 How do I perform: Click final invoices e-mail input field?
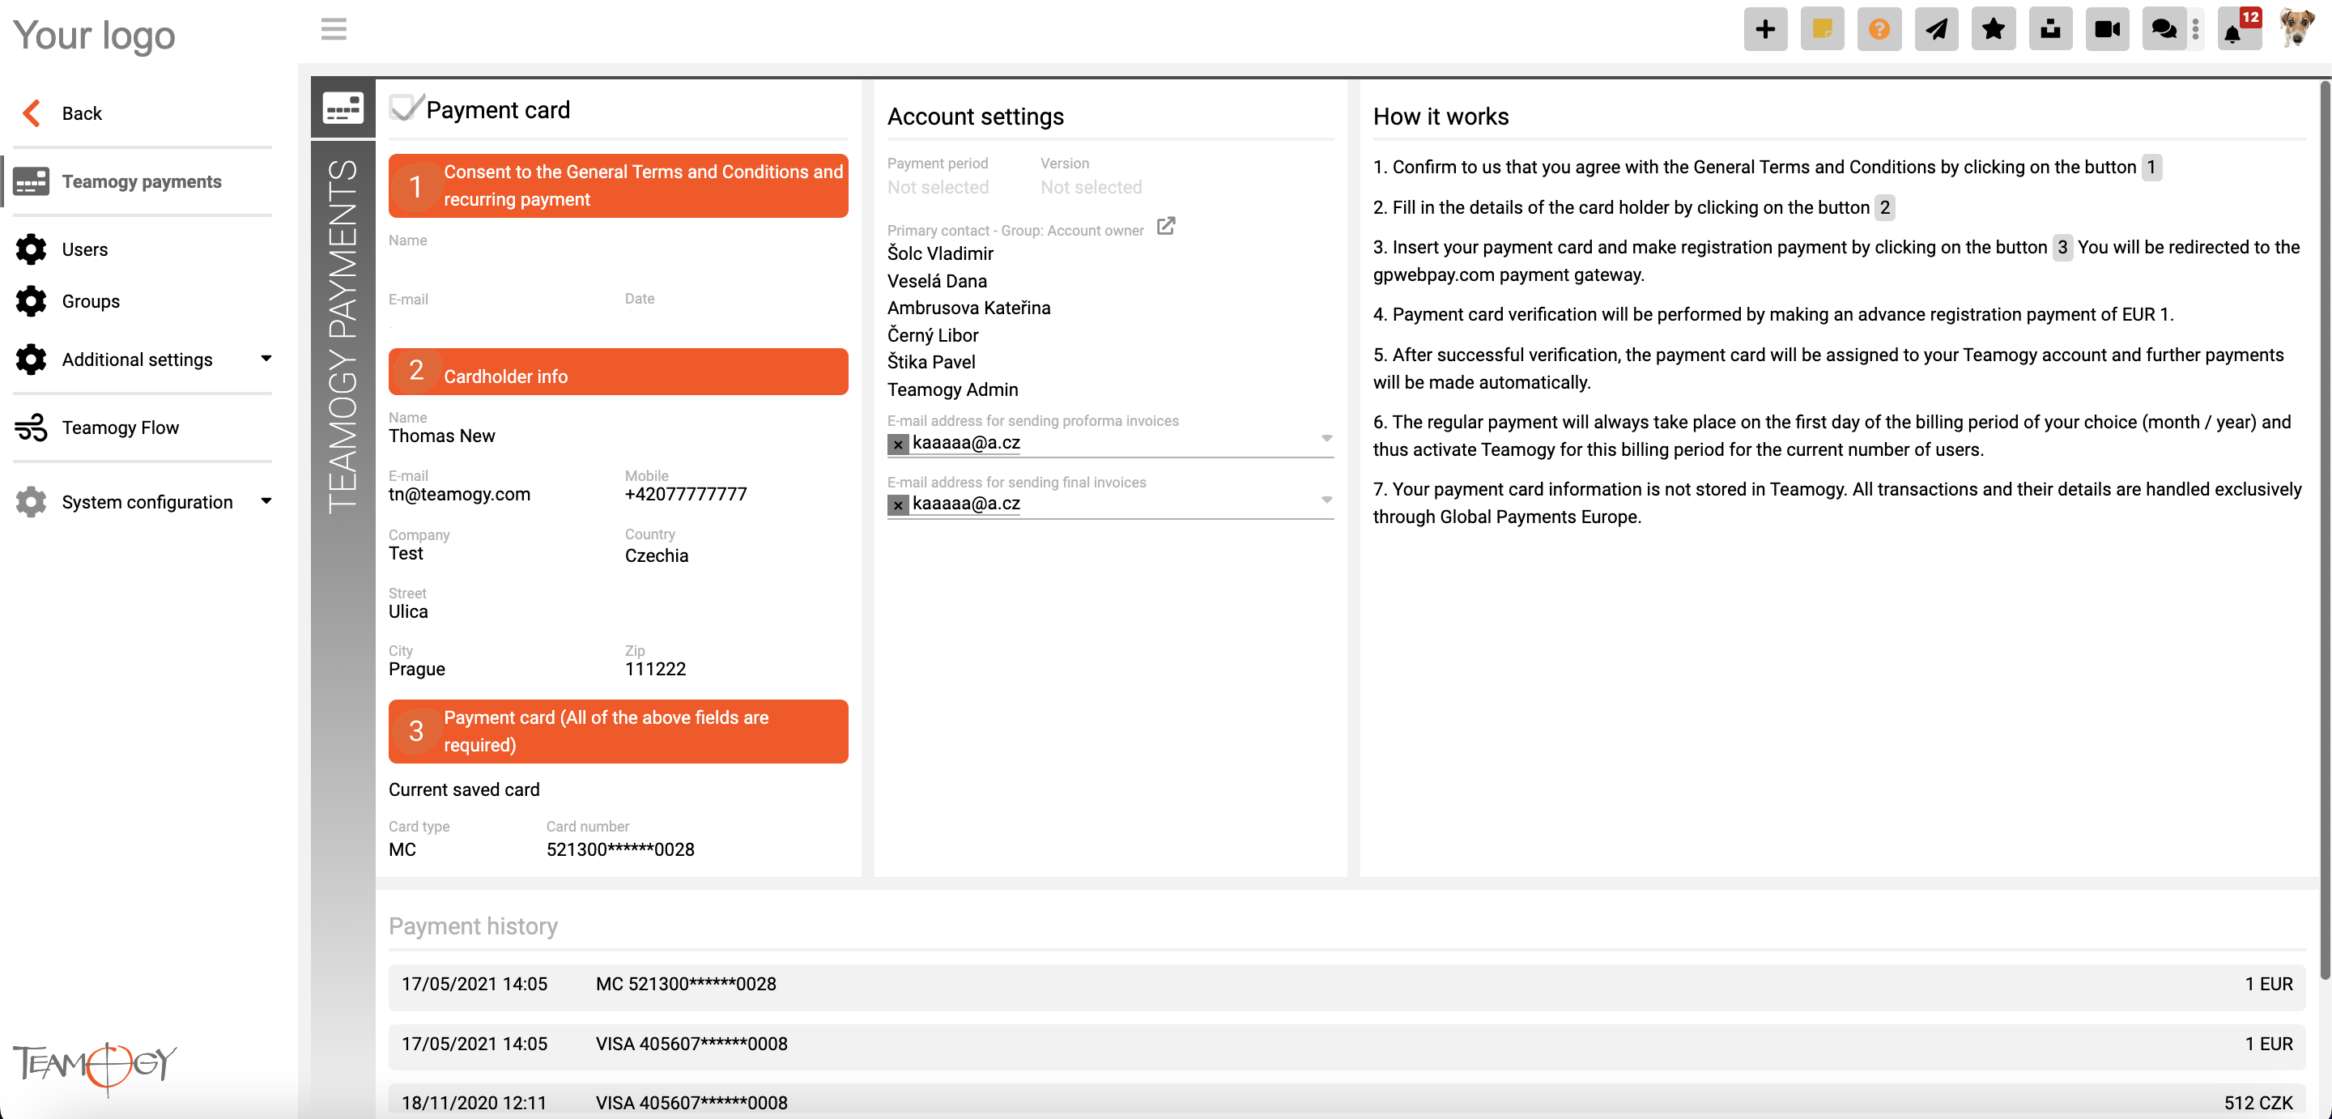[1110, 504]
